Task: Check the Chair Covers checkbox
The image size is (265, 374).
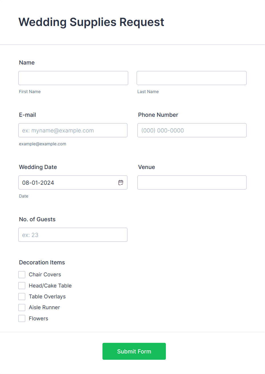Action: click(22, 275)
